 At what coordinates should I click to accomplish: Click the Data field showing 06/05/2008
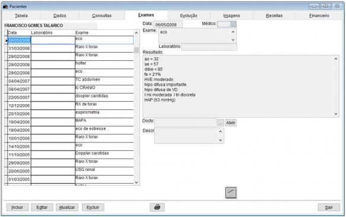point(168,25)
